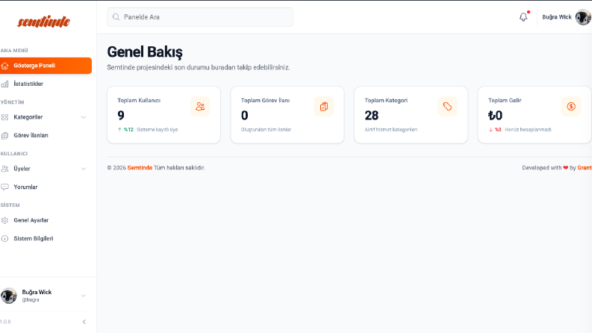Open the Üyeler menu item label
Image resolution: width=592 pixels, height=333 pixels.
click(x=22, y=169)
